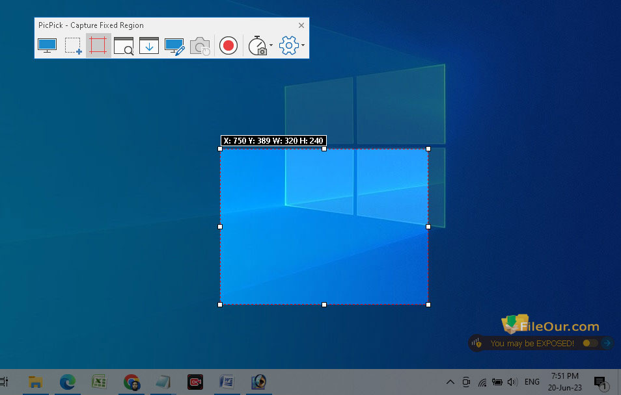Open Google Chrome from taskbar
The width and height of the screenshot is (621, 395).
[x=131, y=382]
